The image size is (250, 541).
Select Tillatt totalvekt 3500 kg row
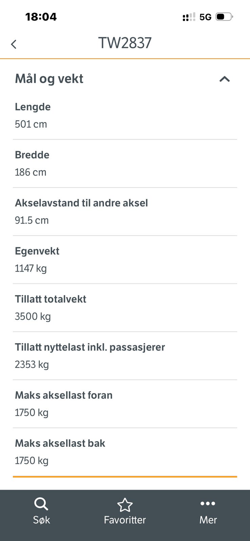[125, 308]
